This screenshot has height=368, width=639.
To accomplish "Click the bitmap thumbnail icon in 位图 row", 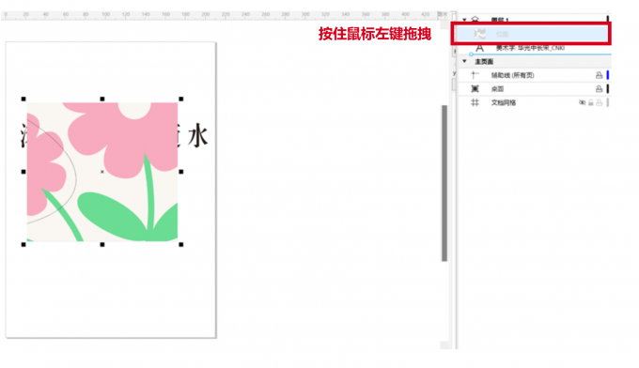I will [479, 34].
